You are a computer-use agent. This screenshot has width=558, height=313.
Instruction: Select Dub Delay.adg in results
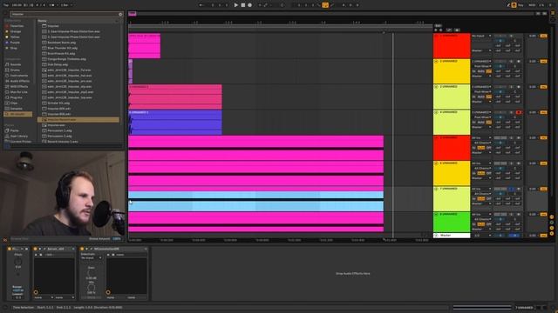pos(58,64)
